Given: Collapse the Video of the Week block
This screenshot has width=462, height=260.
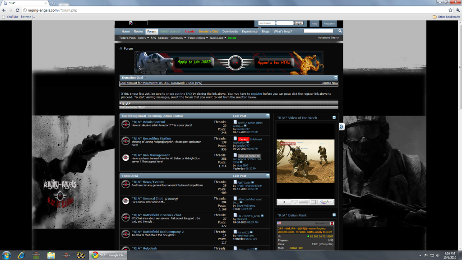Looking at the screenshot, I should 334,117.
